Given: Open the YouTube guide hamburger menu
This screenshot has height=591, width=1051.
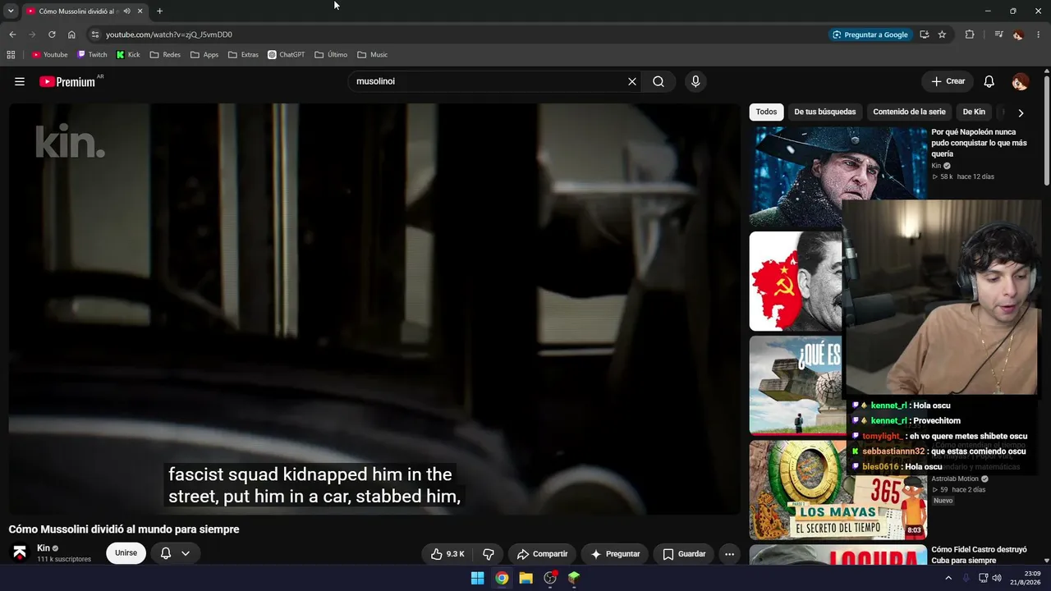Looking at the screenshot, I should [20, 81].
